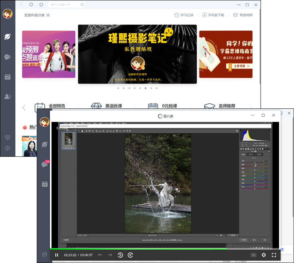Click the 02:23:22 / 03:06:57 time display
This screenshot has height=263, width=294.
coord(78,255)
